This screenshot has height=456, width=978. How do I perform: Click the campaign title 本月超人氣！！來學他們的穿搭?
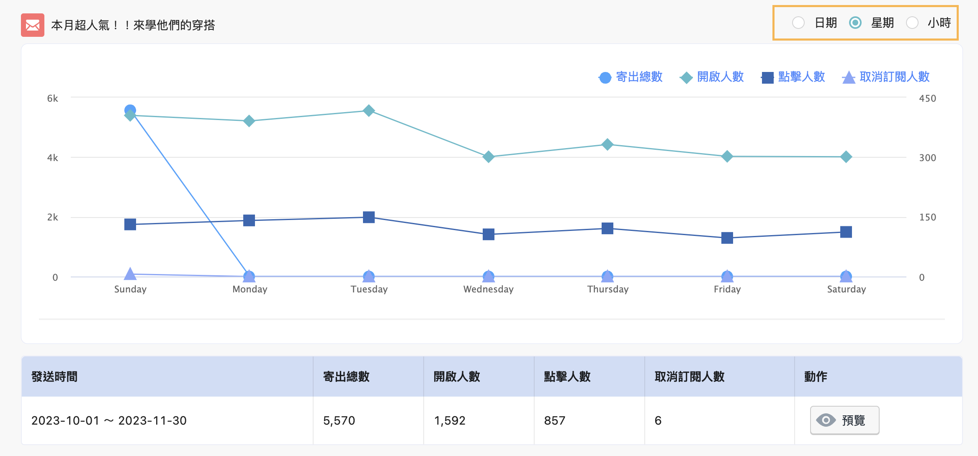(133, 25)
